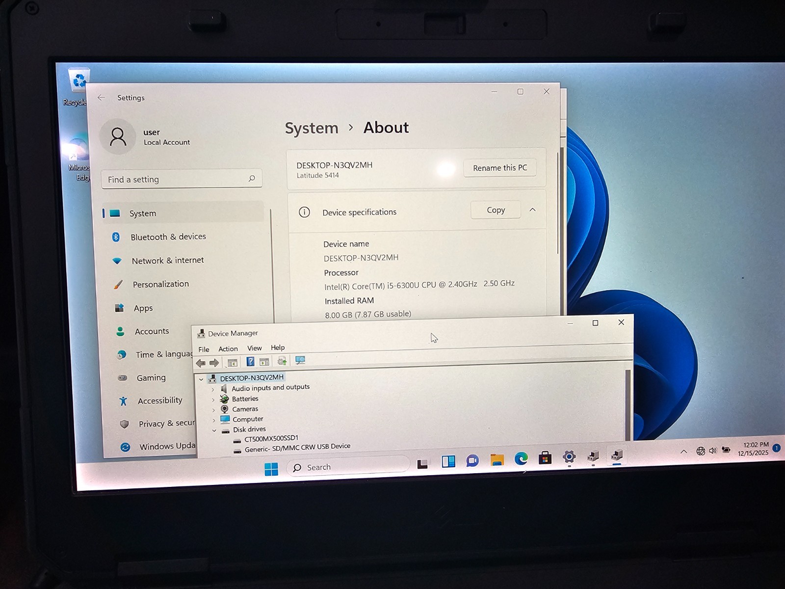Open Microsoft Store from the taskbar
The height and width of the screenshot is (589, 785).
[545, 458]
